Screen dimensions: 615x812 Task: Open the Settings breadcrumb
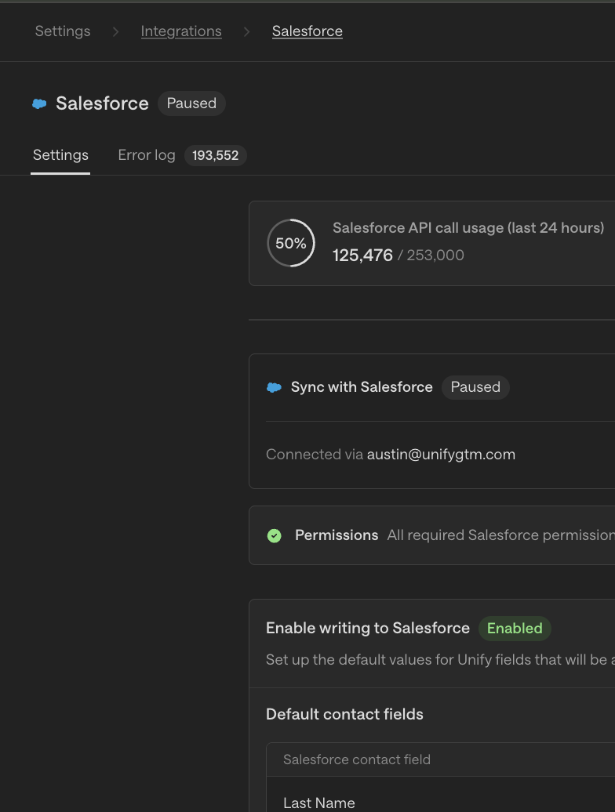tap(63, 31)
